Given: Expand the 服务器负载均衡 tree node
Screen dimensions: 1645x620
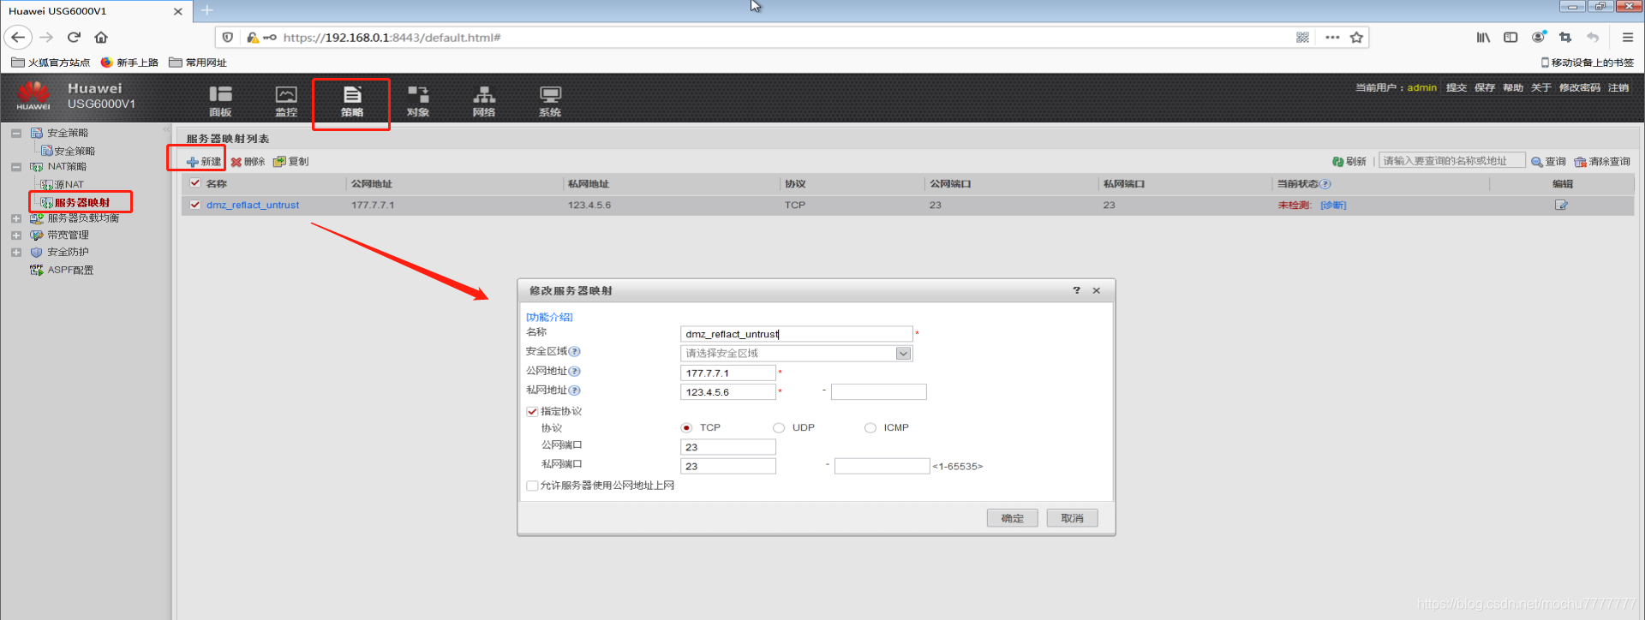Looking at the screenshot, I should [16, 218].
